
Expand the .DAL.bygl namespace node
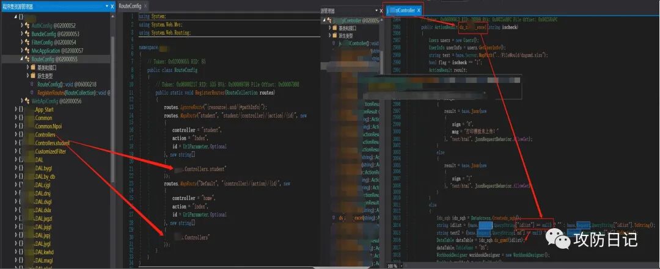pos(16,168)
